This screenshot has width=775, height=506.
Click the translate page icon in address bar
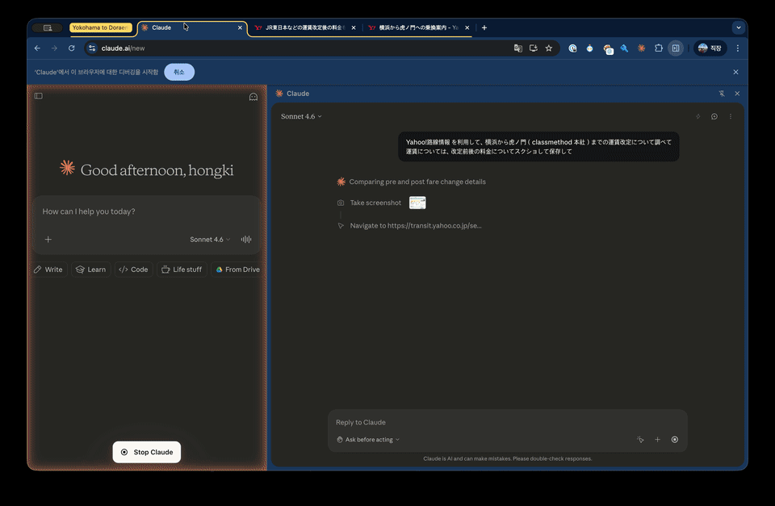tap(518, 48)
